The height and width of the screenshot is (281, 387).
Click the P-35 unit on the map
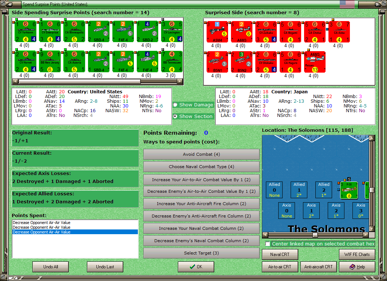[x=349, y=190]
